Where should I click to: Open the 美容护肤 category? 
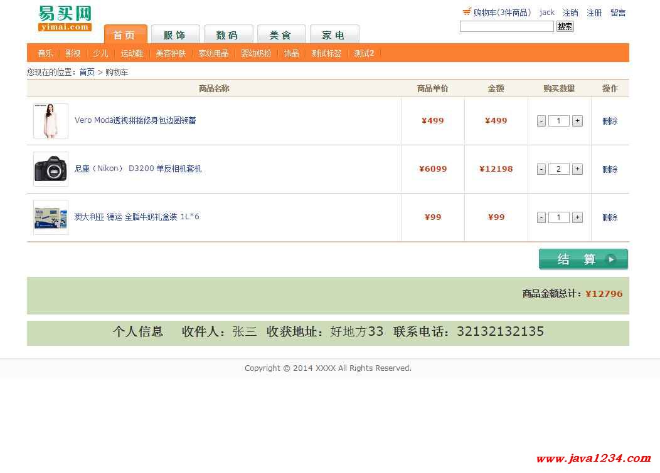coord(171,53)
